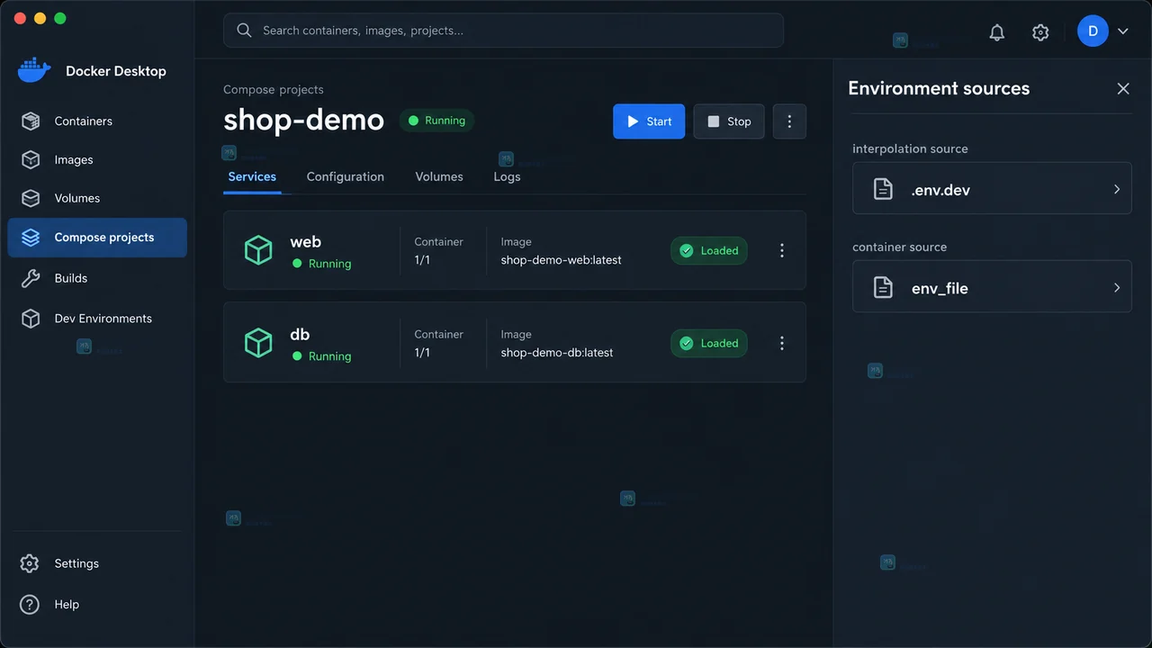Click the Docker whale logo
Viewport: 1152px width, 648px height.
coord(34,70)
